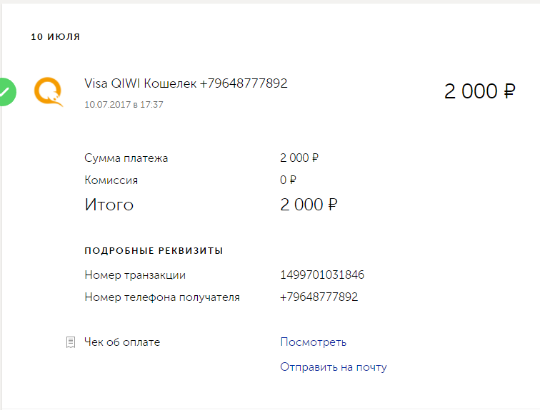Click the orange QIWI wallet logo

pyautogui.click(x=49, y=92)
